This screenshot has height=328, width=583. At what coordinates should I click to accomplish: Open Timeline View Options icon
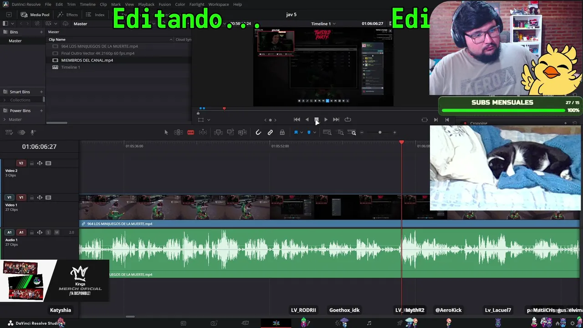[x=9, y=133]
